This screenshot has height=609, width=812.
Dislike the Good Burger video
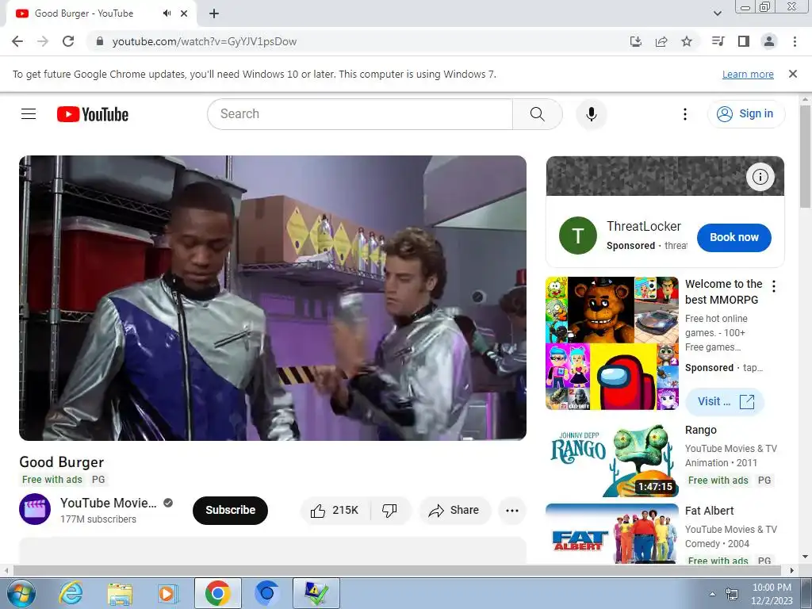point(390,511)
